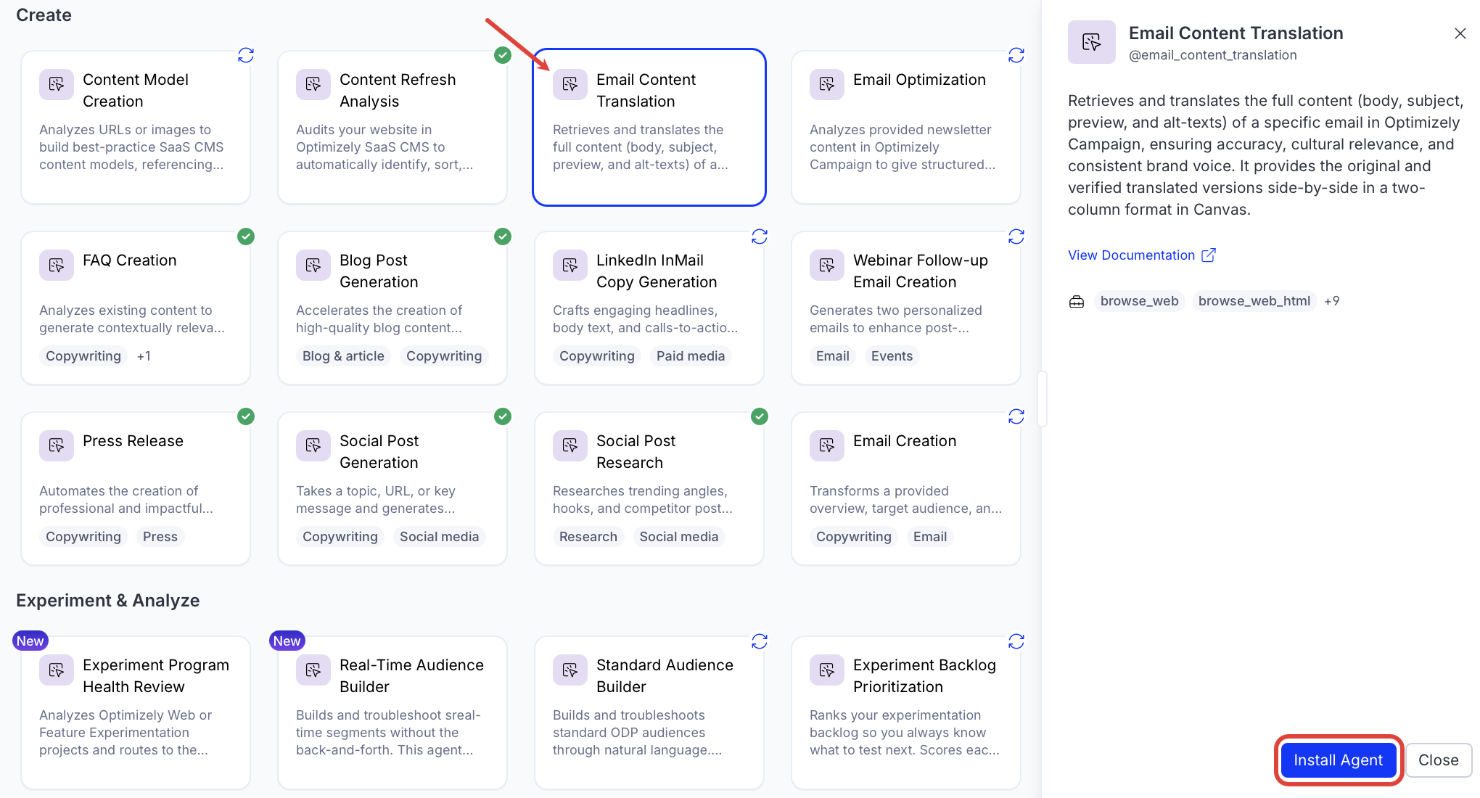Click the LinkedIn InMail Copy Generation icon
The image size is (1480, 798).
(570, 265)
